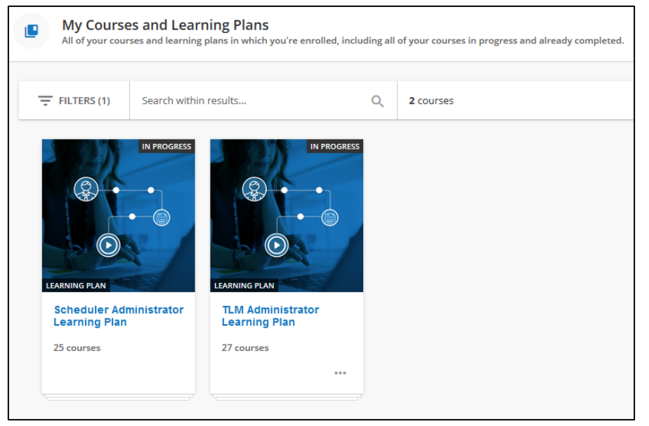The image size is (649, 426).
Task: Click the person icon on the TLM Administrator card
Action: point(254,189)
